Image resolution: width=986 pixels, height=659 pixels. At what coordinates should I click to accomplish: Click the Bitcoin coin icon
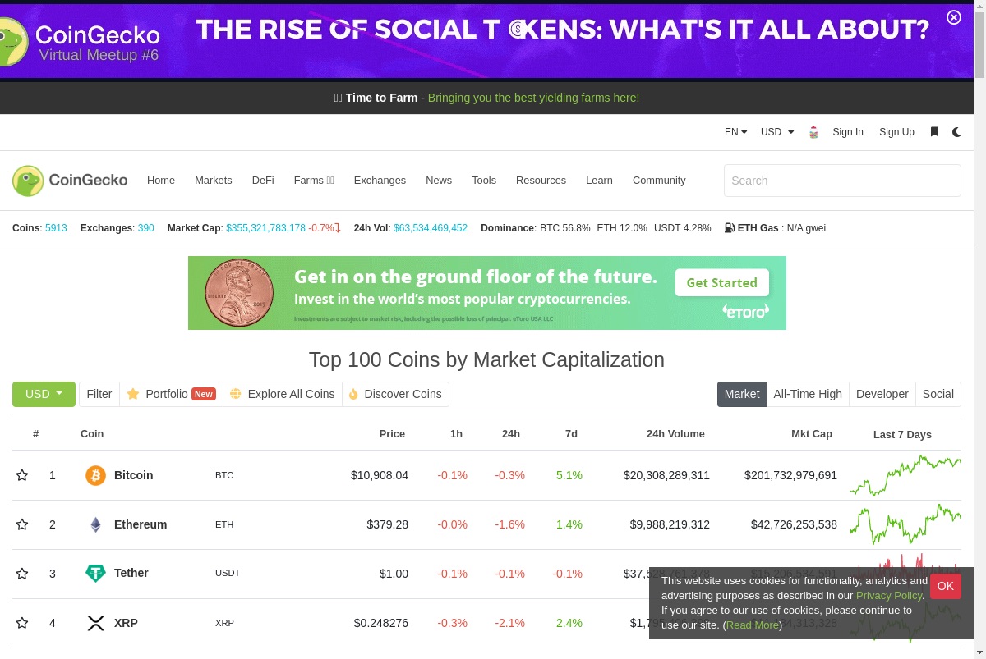[x=95, y=475]
